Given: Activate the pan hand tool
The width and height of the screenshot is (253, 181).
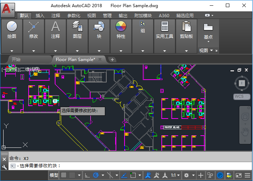Looking at the screenshot, I should click(x=245, y=132).
